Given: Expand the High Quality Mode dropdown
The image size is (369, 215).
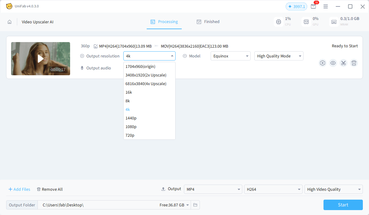Looking at the screenshot, I should coord(279,56).
